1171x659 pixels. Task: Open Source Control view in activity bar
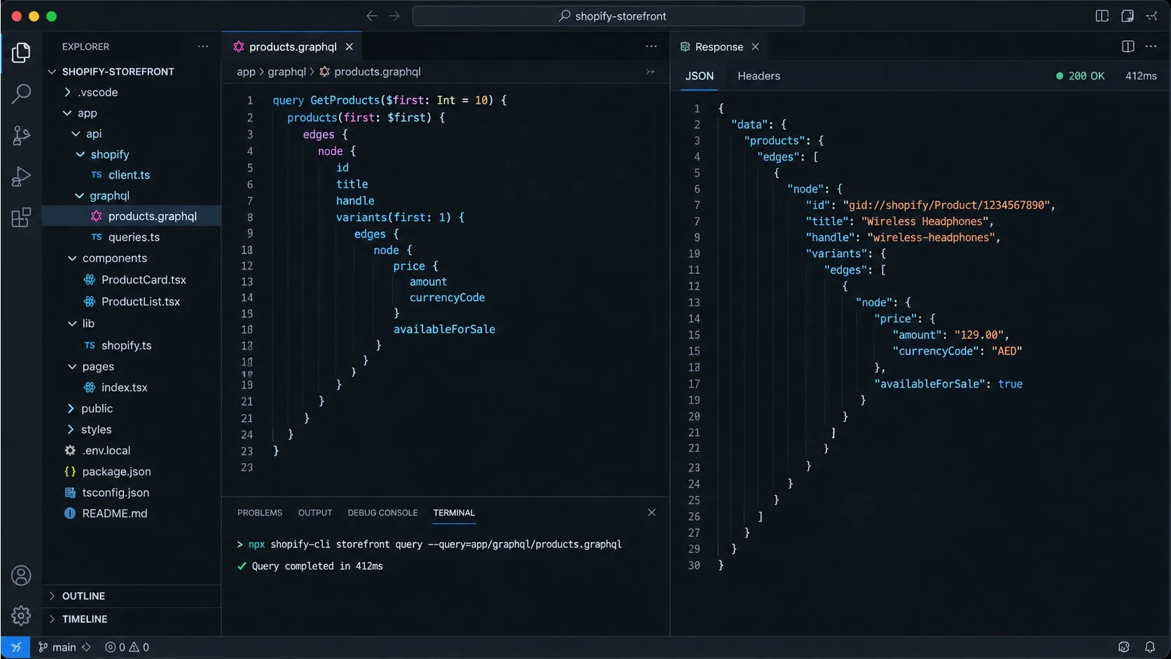tap(21, 134)
